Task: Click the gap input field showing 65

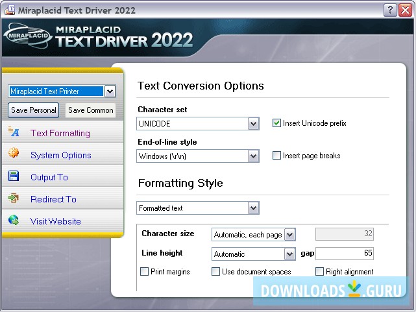Action: tap(345, 253)
